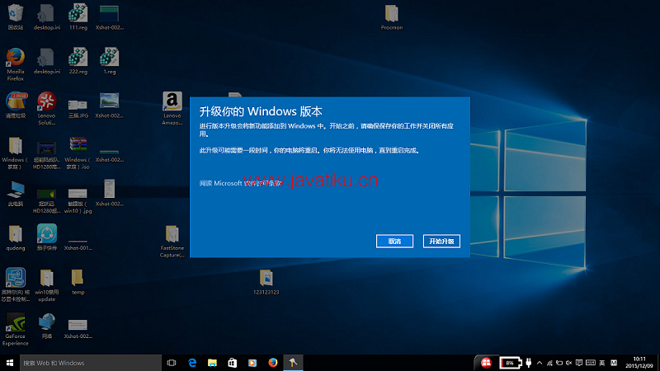The image size is (660, 371).
Task: Click the 升级你的 Windows 版本 dialog title
Action: coord(261,111)
